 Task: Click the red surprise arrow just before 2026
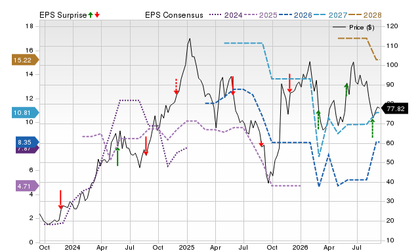coord(289,83)
